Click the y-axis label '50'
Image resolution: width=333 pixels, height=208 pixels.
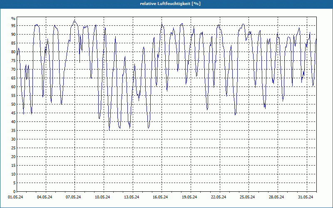coord(13,104)
